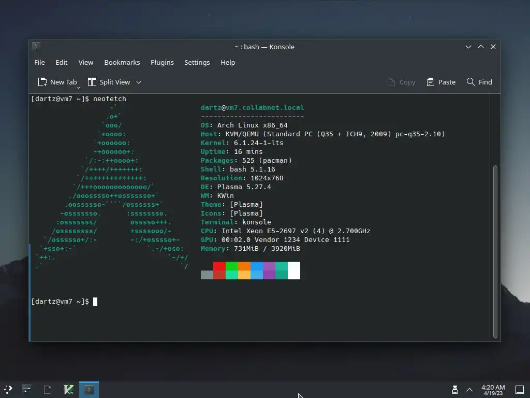Open the Settings menu
This screenshot has height=398, width=530.
point(197,63)
